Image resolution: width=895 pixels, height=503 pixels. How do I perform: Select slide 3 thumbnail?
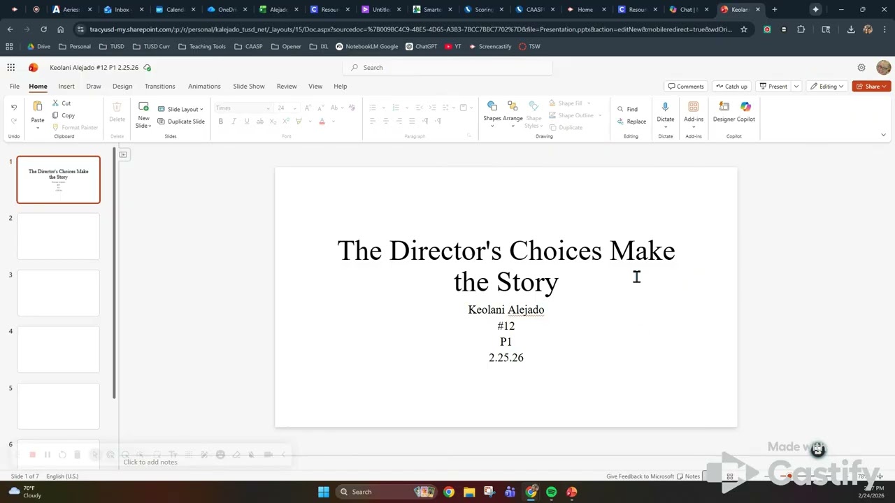coord(58,293)
